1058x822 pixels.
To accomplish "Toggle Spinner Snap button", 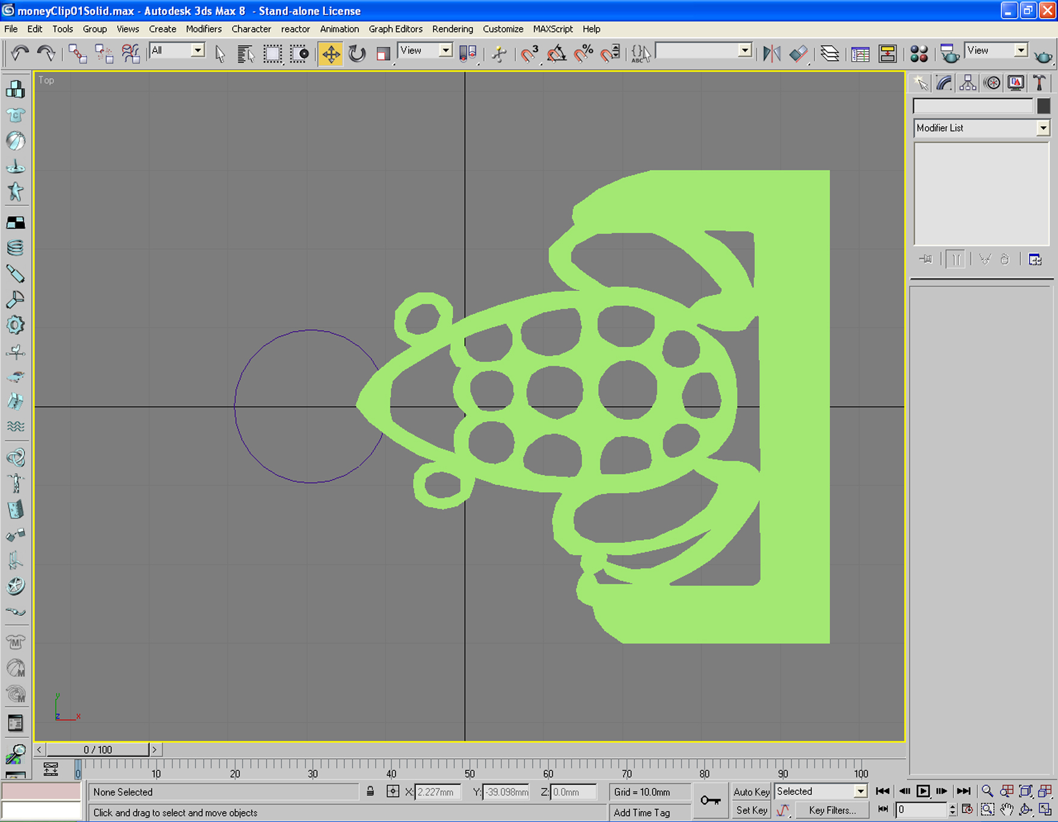I will pyautogui.click(x=610, y=53).
